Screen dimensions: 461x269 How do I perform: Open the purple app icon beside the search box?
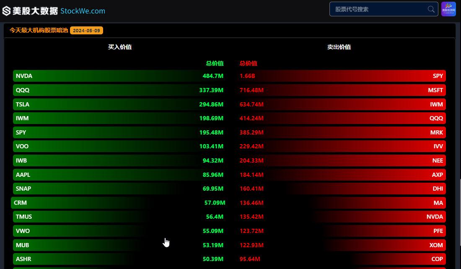448,9
